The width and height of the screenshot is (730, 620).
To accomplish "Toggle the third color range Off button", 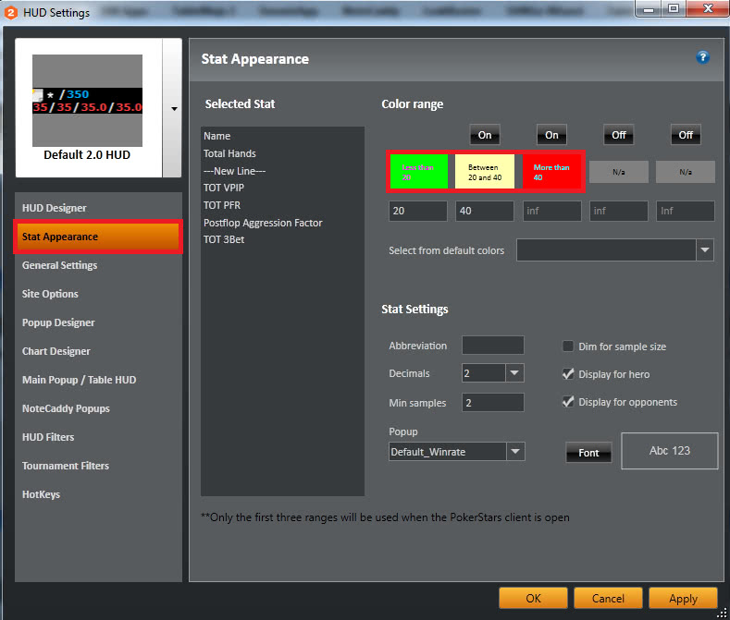I will point(618,135).
